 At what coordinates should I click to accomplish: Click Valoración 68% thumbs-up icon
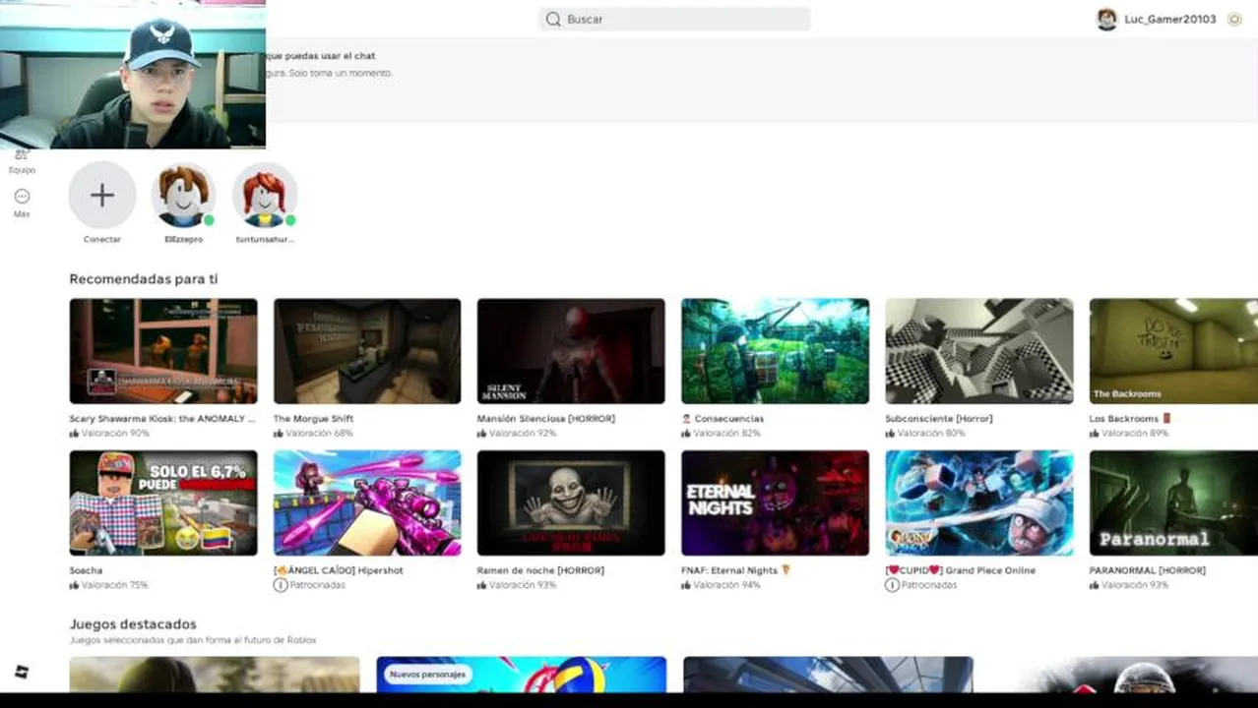coord(279,433)
